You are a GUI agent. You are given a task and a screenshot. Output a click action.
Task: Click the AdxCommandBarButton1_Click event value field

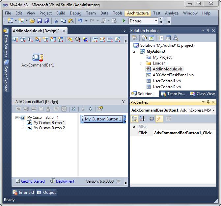[x=184, y=133]
